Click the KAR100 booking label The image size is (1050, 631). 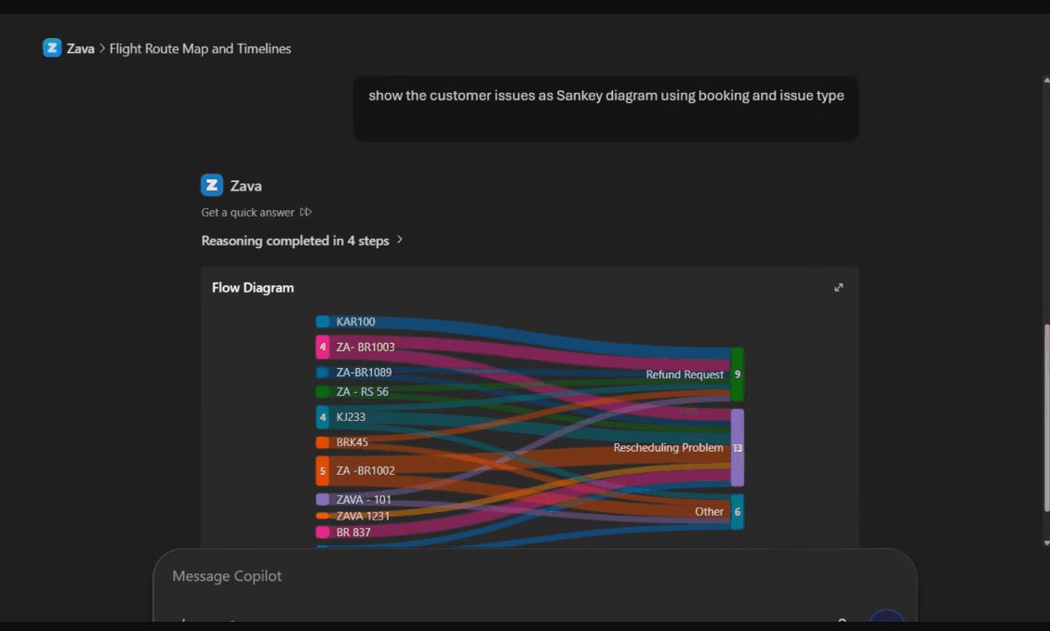(355, 322)
